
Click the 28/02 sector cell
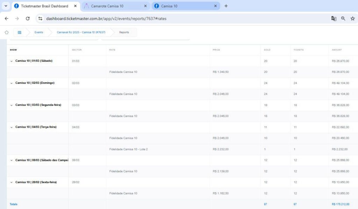76,182
